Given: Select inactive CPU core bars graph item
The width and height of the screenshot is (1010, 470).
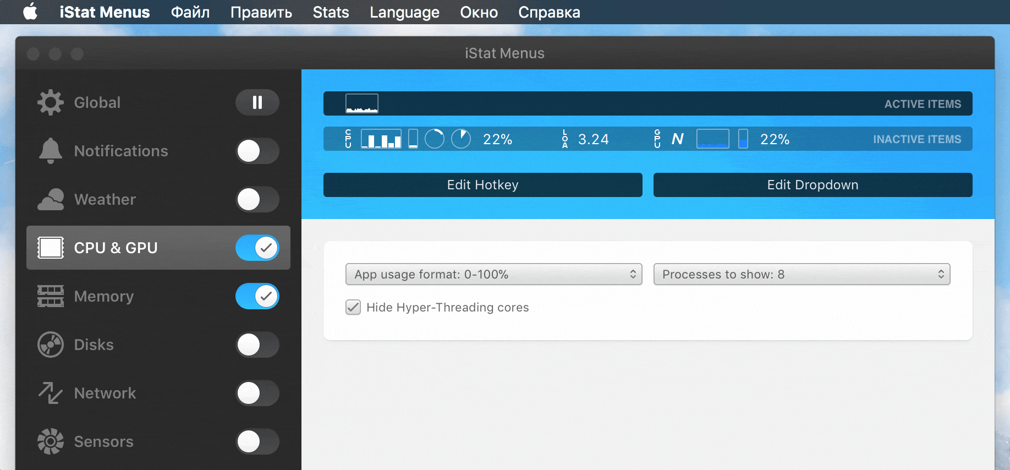Looking at the screenshot, I should pos(381,139).
